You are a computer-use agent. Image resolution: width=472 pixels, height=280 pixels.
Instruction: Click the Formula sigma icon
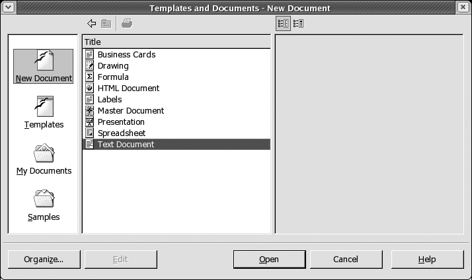tap(89, 77)
